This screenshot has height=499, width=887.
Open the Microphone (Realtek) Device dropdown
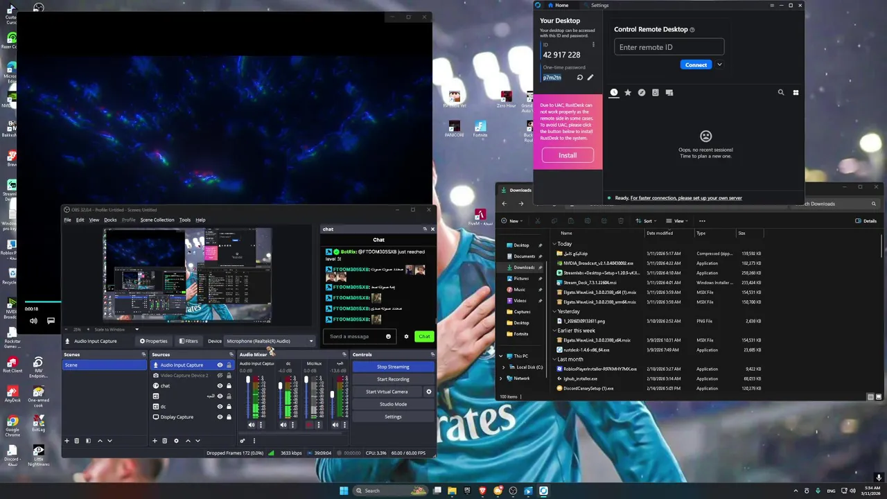point(269,341)
